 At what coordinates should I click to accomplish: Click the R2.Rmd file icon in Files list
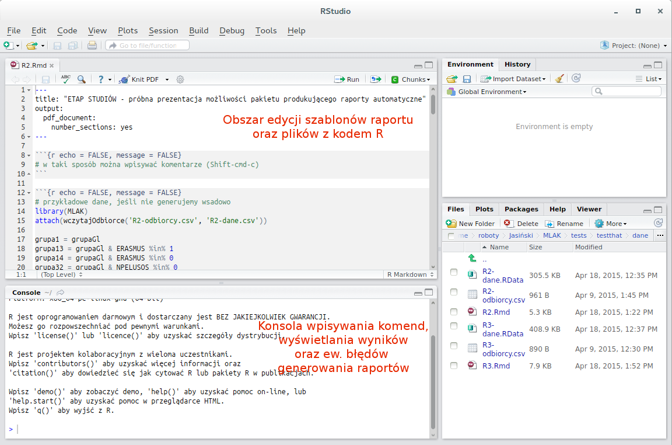coord(472,311)
